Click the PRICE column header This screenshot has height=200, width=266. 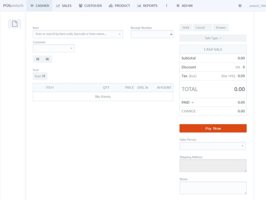click(129, 87)
